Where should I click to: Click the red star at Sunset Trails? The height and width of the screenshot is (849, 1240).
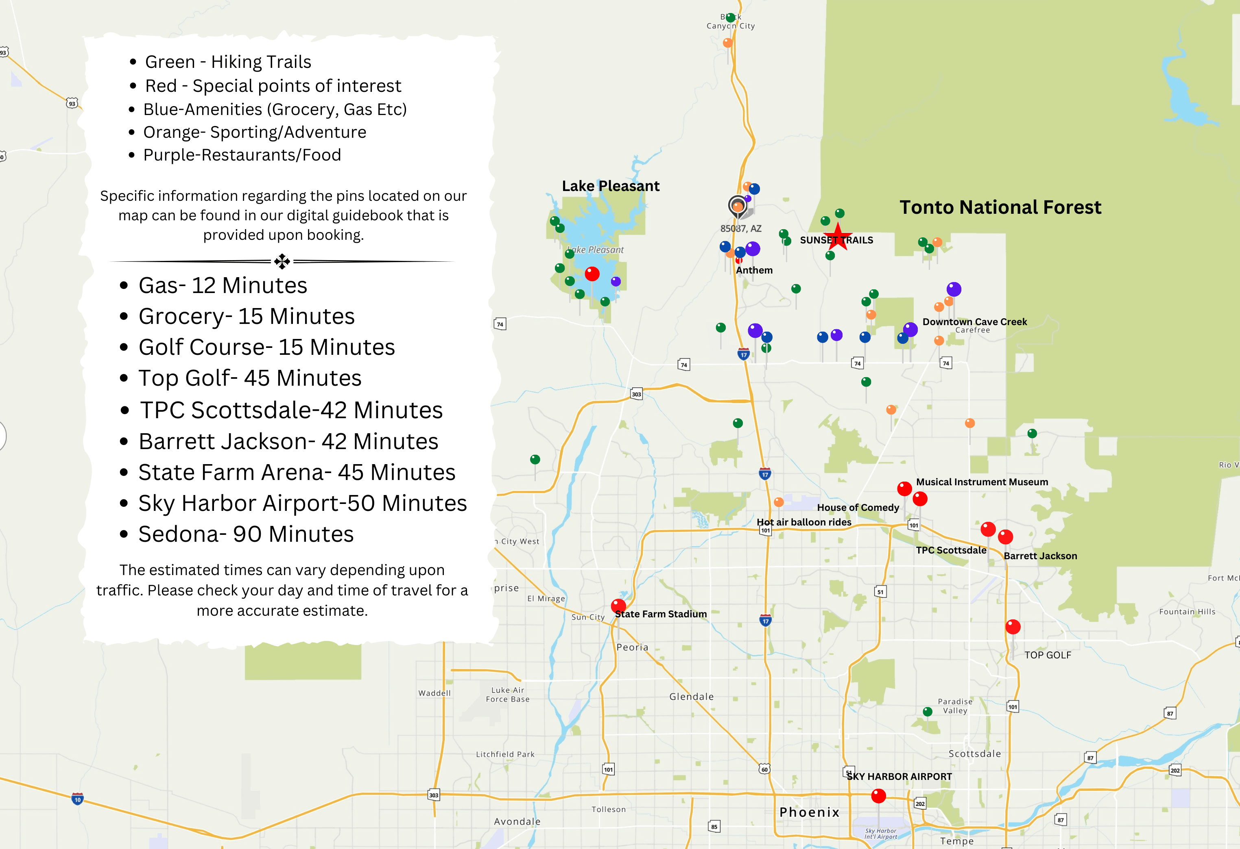[x=838, y=237]
